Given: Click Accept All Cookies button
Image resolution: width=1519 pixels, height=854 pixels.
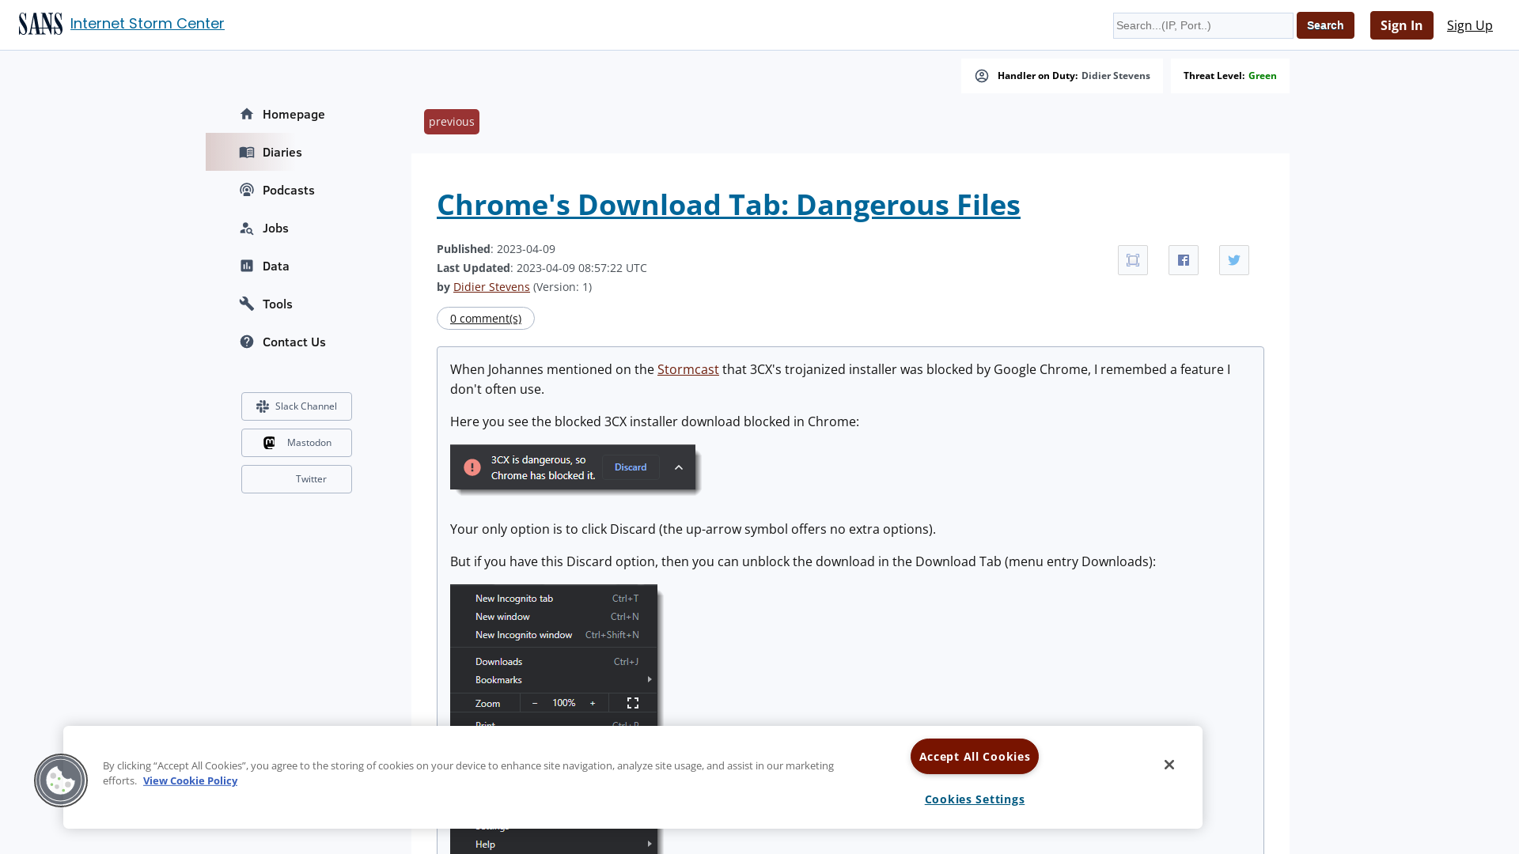Looking at the screenshot, I should coord(975,755).
